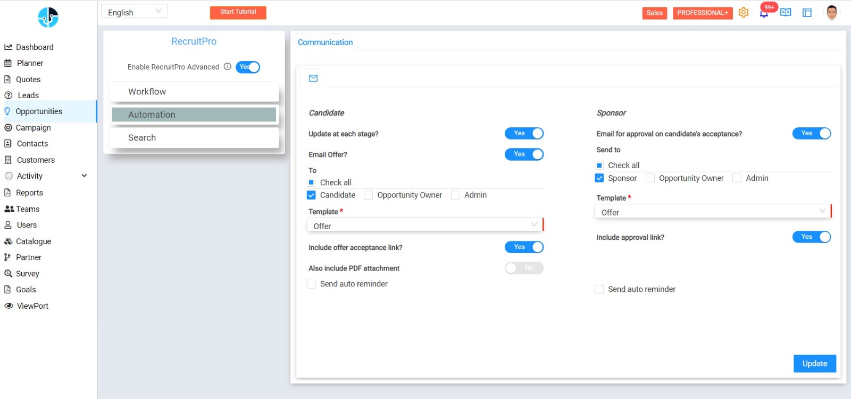Check Send auto reminder under Candidate

tap(311, 284)
